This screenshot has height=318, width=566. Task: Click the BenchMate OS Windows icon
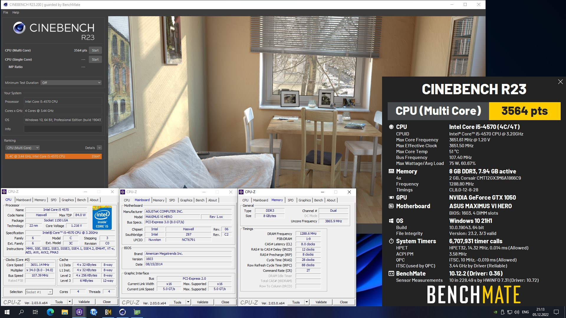[x=391, y=221]
